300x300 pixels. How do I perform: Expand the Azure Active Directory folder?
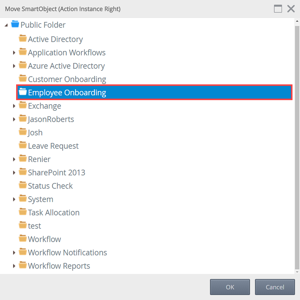[x=14, y=66]
